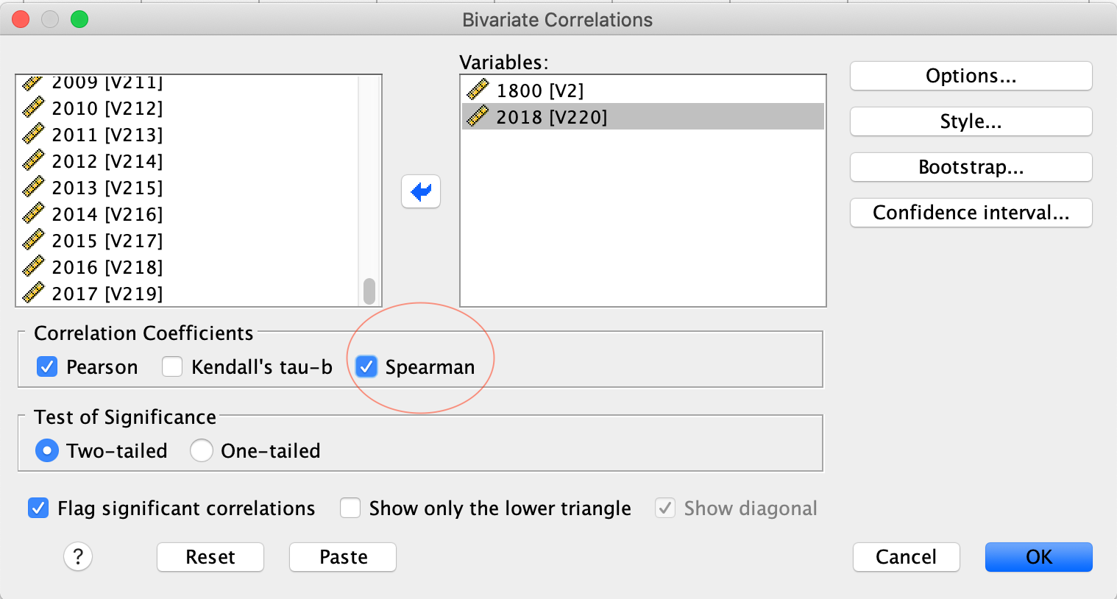Check Show only the lower triangle
Screen dimensions: 1117x599
[350, 508]
